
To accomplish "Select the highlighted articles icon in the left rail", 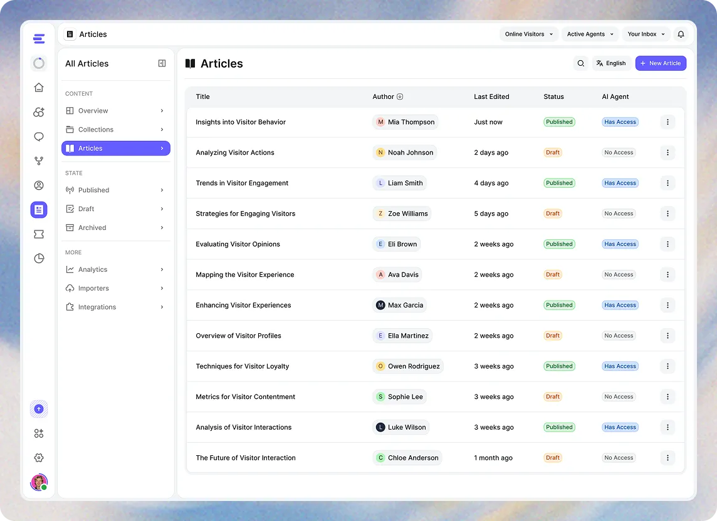I will pos(39,210).
